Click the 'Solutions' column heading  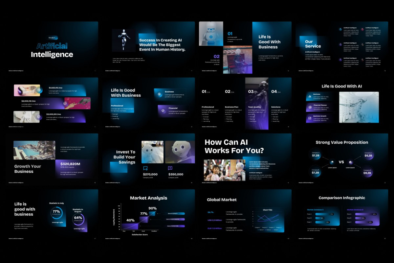[x=276, y=107]
